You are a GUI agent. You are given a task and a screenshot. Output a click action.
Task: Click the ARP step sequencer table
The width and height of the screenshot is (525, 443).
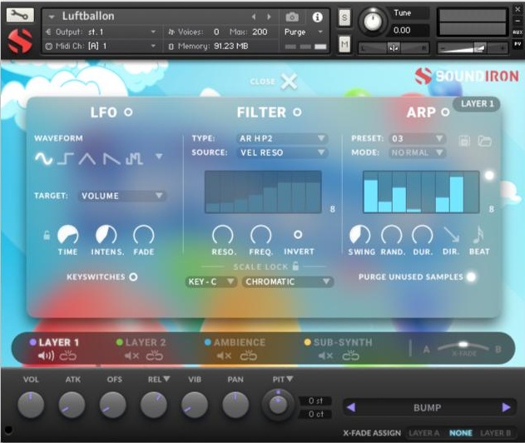pos(421,192)
